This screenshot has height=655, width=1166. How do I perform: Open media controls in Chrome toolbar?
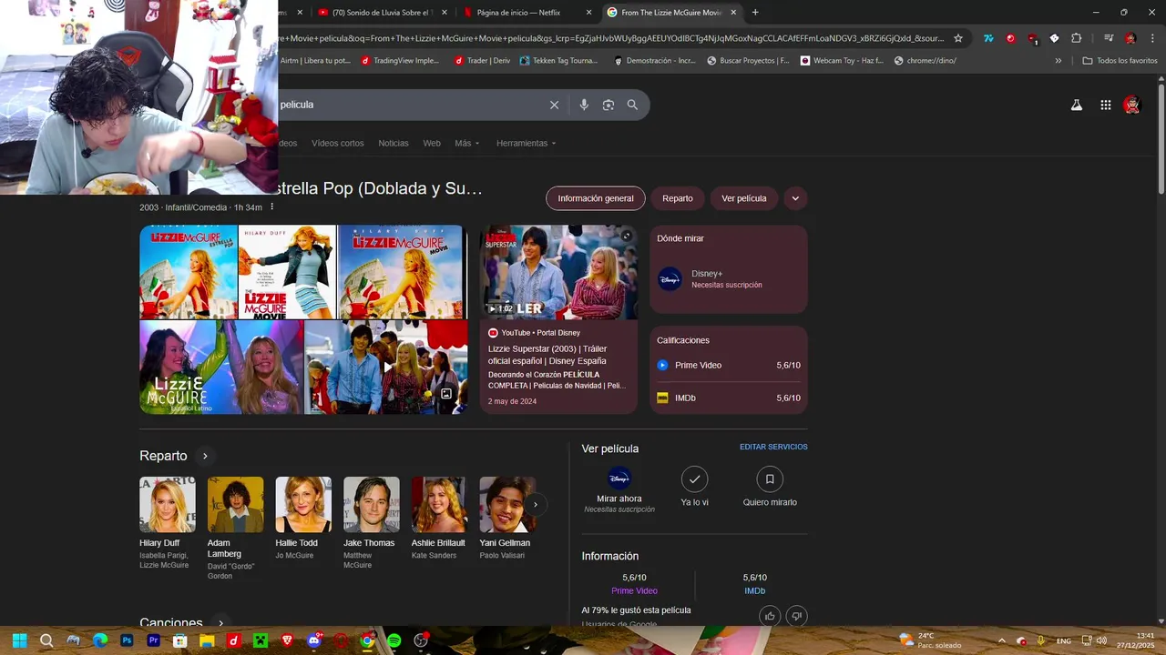[x=1109, y=38]
